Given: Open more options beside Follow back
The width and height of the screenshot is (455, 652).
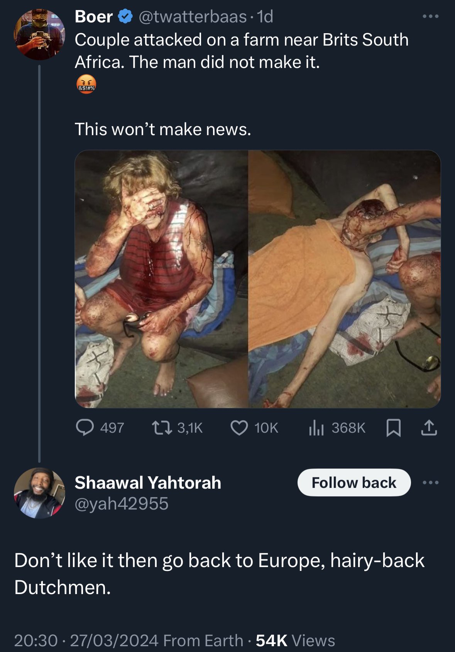Looking at the screenshot, I should tap(430, 483).
